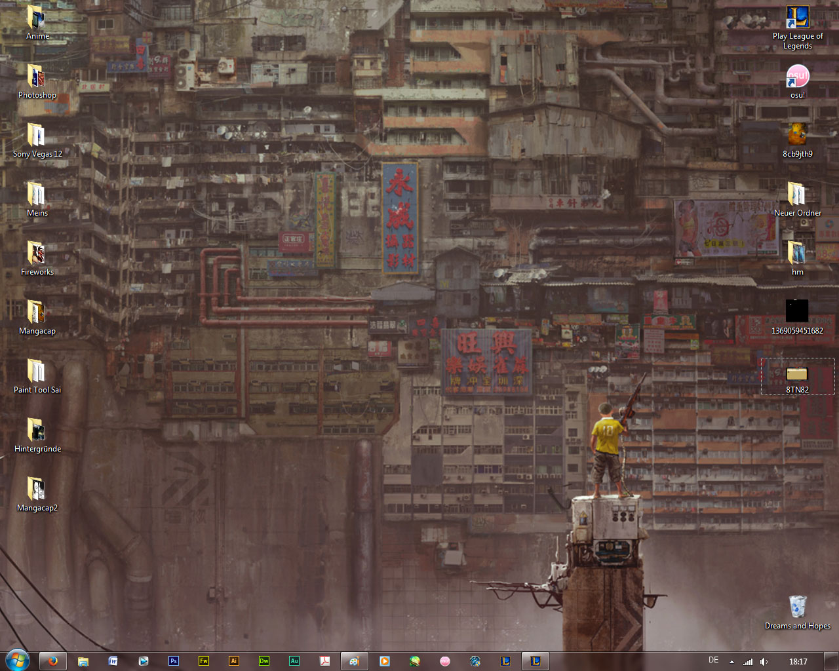Open the Windows Start menu orb
The width and height of the screenshot is (839, 671).
click(x=18, y=661)
